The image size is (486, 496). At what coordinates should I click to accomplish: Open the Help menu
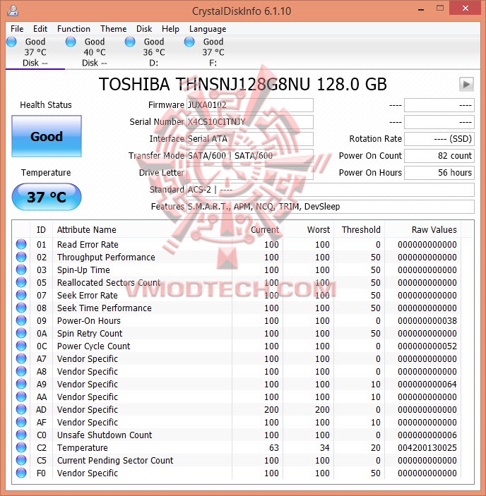[170, 29]
